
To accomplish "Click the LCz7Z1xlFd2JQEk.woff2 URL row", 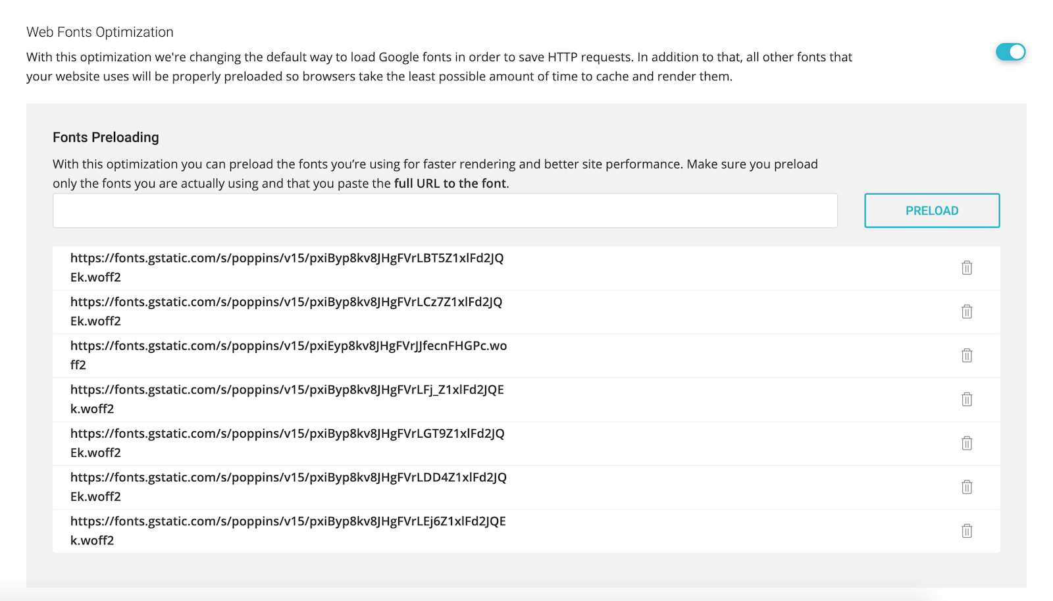I will pyautogui.click(x=526, y=312).
